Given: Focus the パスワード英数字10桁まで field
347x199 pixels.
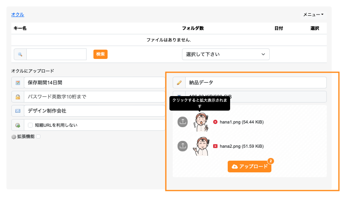Looking at the screenshot, I should pos(95,97).
